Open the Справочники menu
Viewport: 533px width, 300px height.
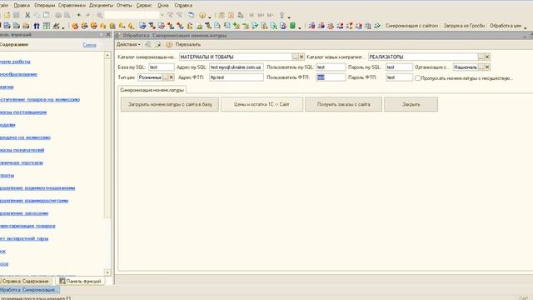(x=72, y=6)
